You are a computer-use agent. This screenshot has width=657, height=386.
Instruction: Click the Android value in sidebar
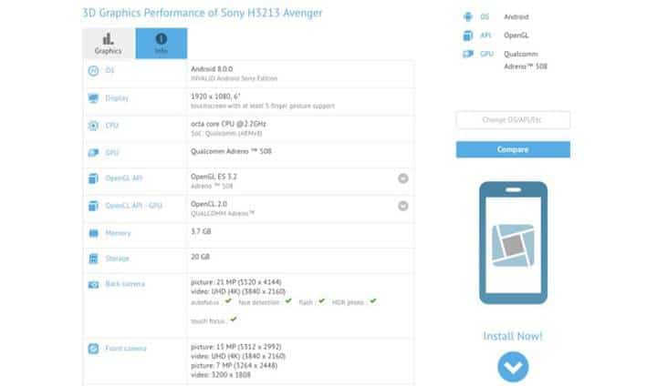[x=516, y=16]
